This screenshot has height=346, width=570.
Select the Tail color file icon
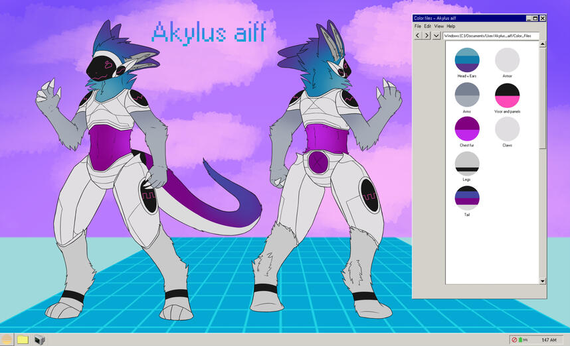point(467,198)
